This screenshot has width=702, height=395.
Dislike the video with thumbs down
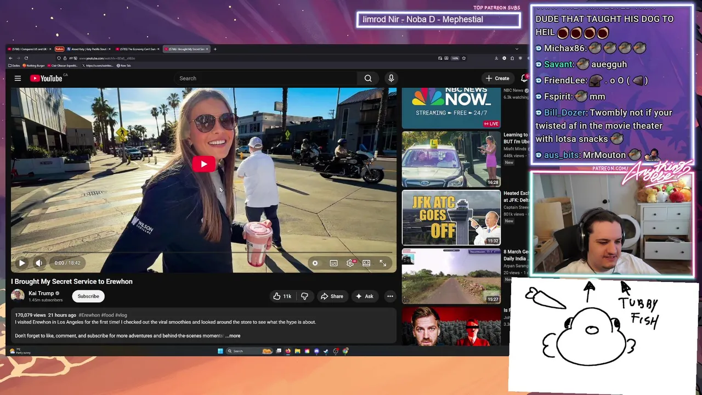(304, 296)
